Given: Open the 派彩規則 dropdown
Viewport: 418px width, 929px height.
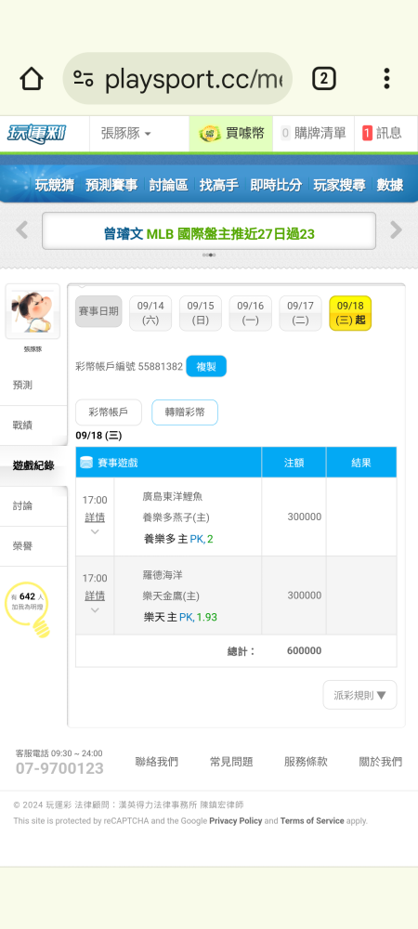Looking at the screenshot, I should coord(360,695).
